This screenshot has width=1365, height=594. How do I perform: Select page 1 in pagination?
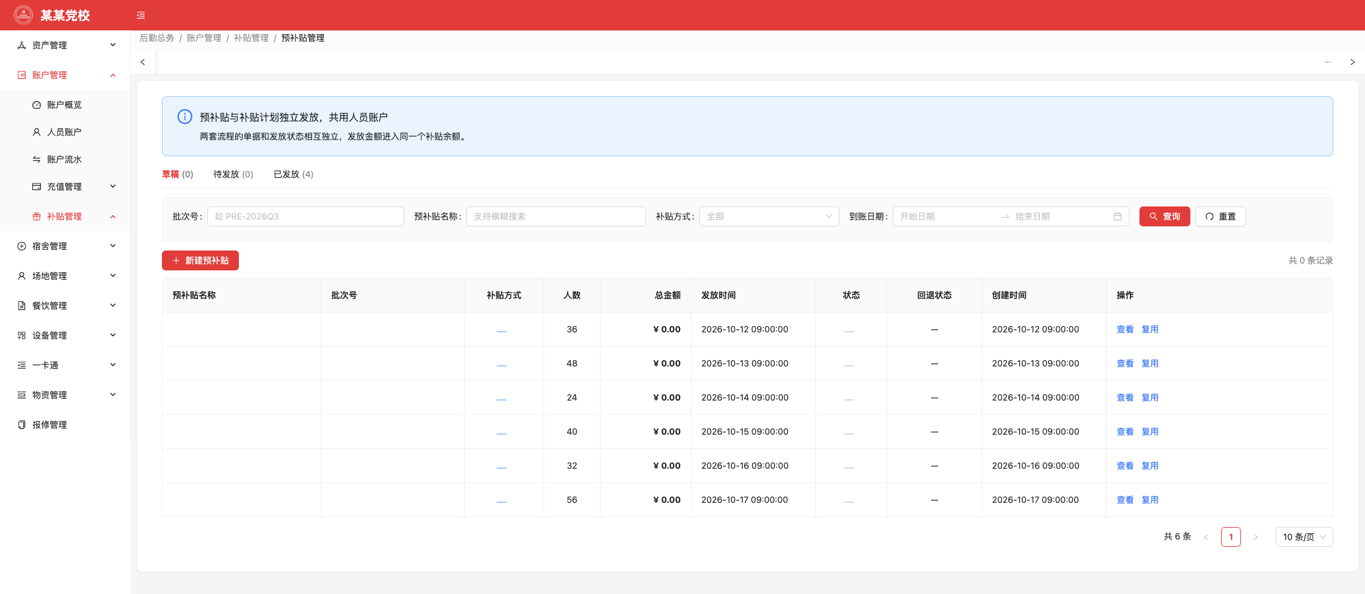(x=1231, y=537)
